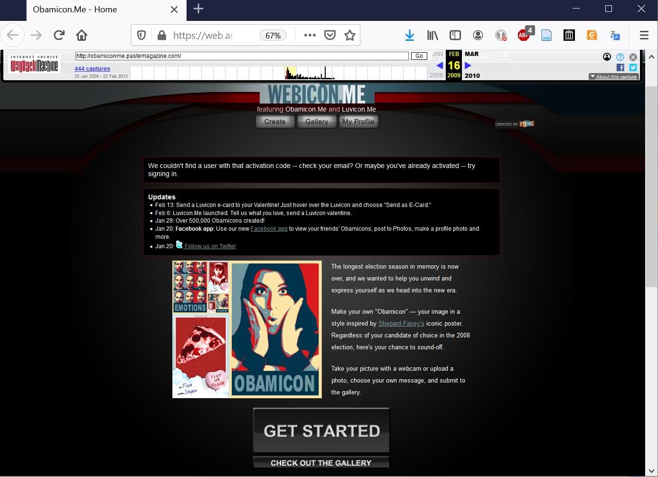Screen dimensions: 658x477
Task: Click the browser Forward arrow
Action: coord(36,35)
